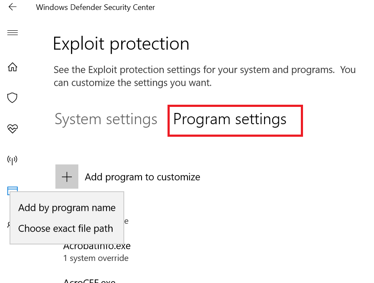
Task: Click Add program to customize
Action: pos(143,177)
